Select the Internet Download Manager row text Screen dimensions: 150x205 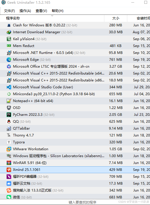(36, 32)
